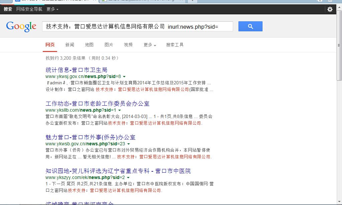
Task: Select the 网页 tab
Action: (50, 45)
